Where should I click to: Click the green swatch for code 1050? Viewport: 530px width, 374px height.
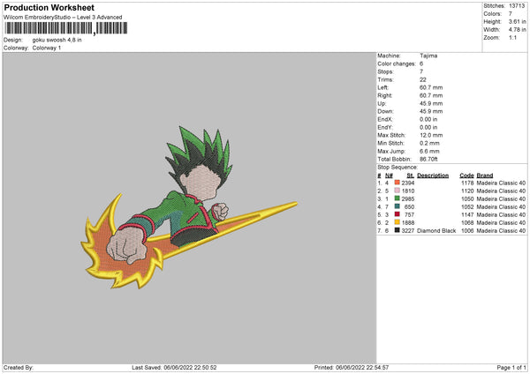pos(397,198)
